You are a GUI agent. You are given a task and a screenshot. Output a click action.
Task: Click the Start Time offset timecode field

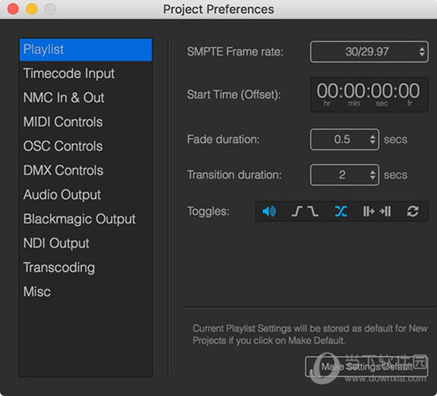(369, 95)
